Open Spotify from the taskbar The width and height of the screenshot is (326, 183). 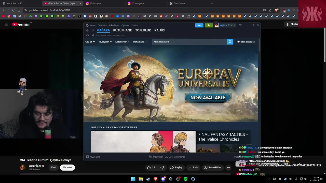coord(185,179)
